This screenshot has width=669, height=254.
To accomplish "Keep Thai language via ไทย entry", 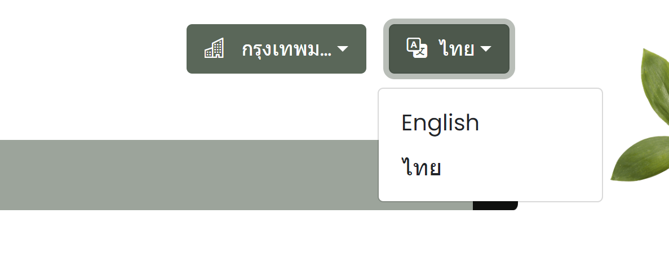I will [x=420, y=167].
